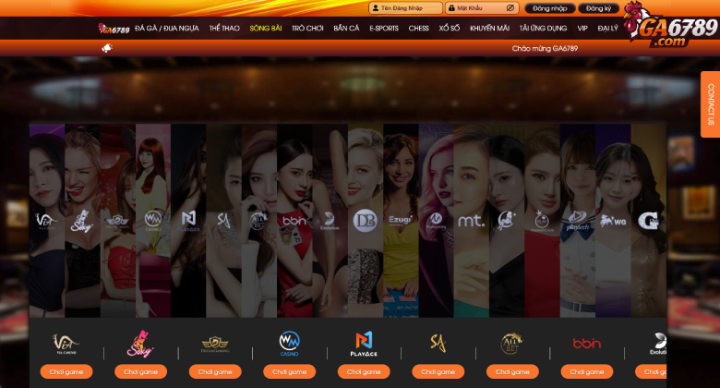Click the Chào mừng GA6789 marquee text
The height and width of the screenshot is (388, 720).
pyautogui.click(x=545, y=48)
